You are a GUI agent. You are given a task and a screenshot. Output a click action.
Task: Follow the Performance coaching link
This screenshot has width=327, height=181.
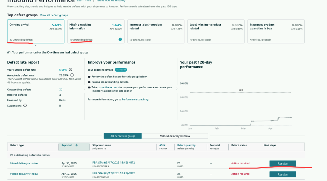[x=135, y=99]
